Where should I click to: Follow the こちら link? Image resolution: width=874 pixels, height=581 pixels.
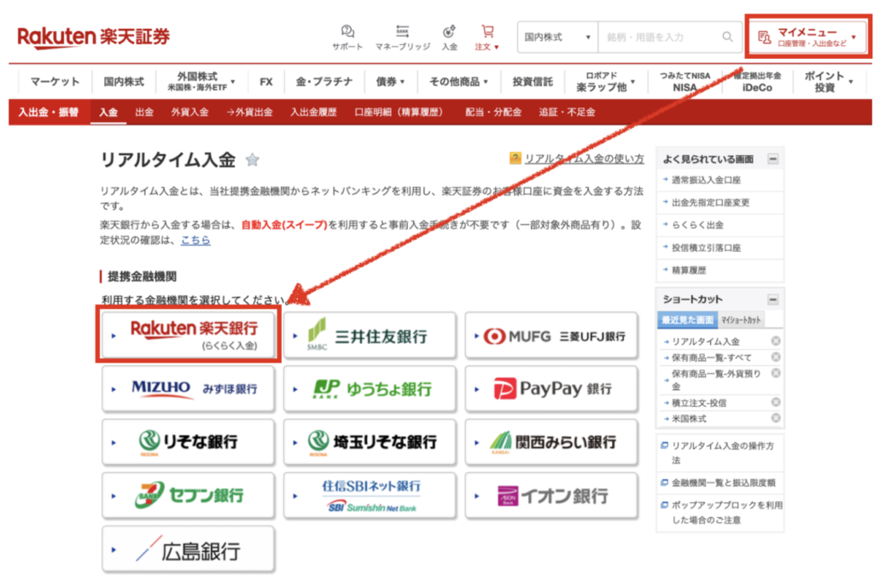point(195,240)
